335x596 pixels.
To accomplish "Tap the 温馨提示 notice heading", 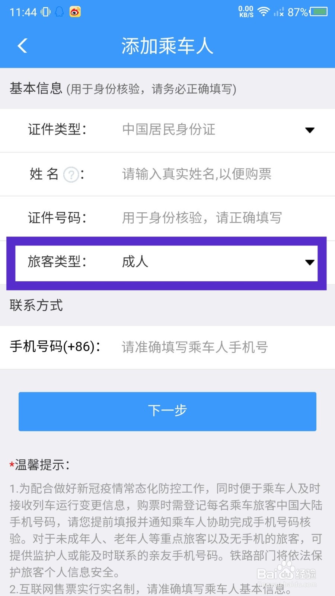I will pos(42,465).
